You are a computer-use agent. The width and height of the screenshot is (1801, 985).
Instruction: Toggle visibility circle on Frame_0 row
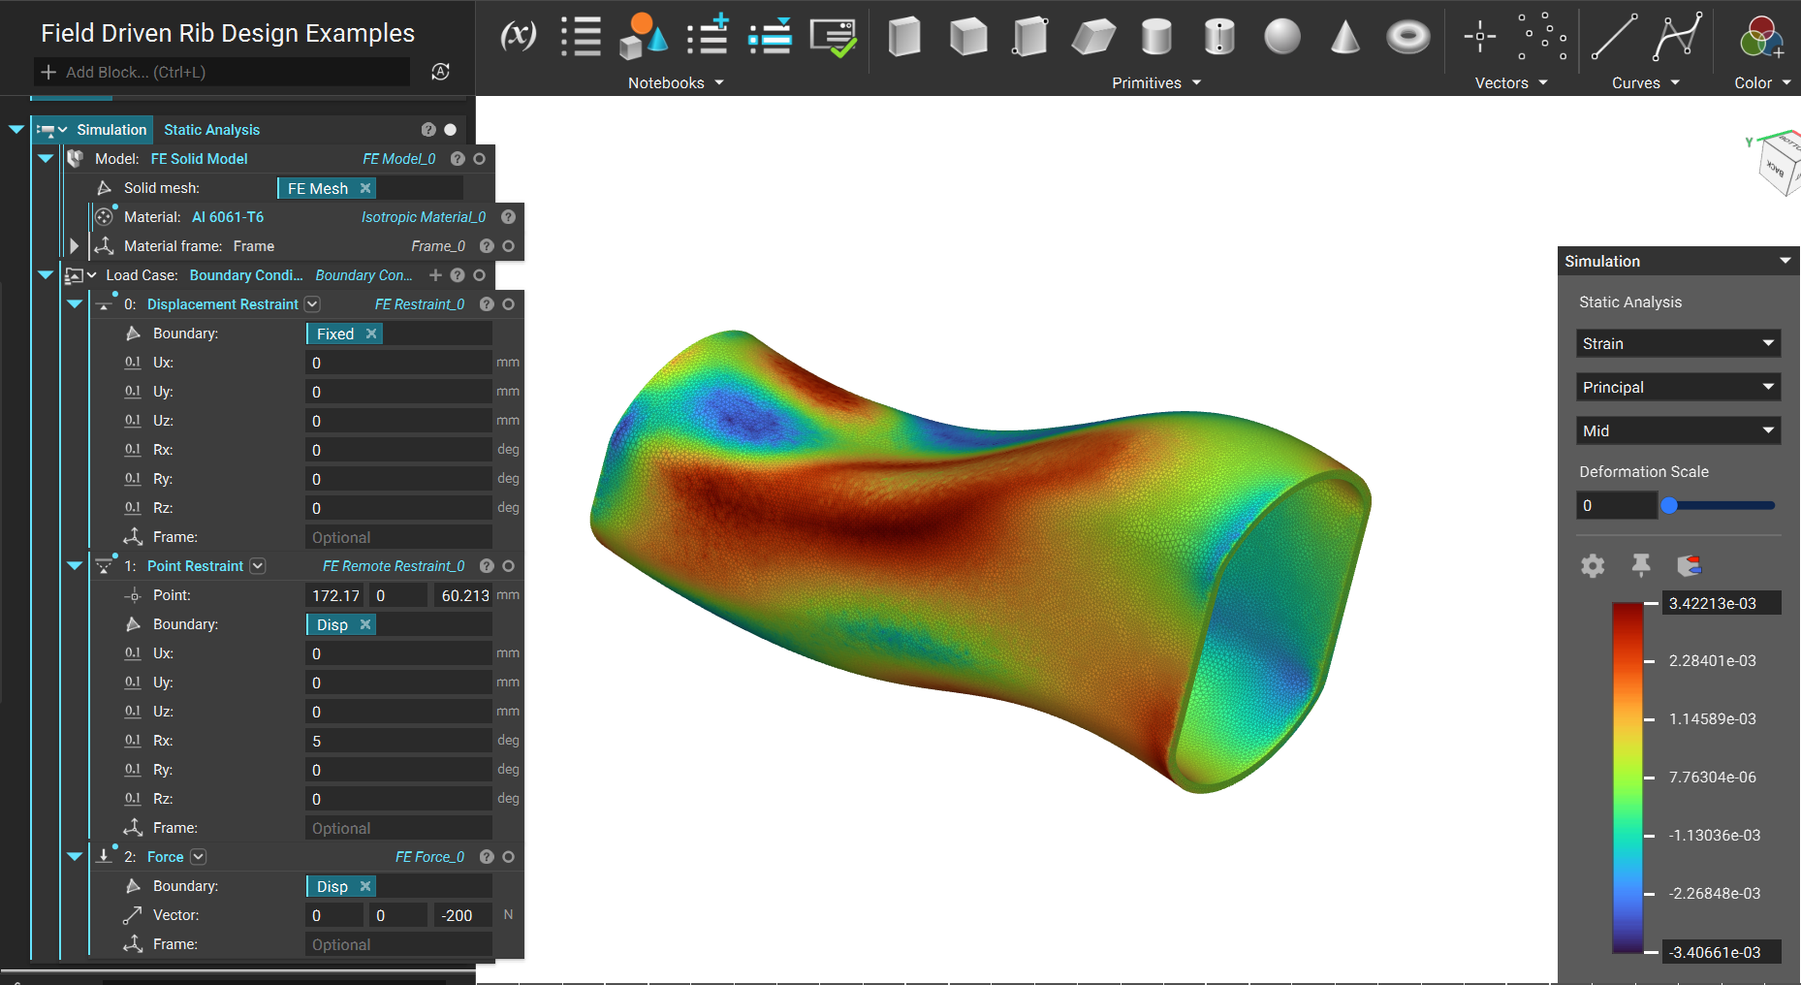coord(508,246)
